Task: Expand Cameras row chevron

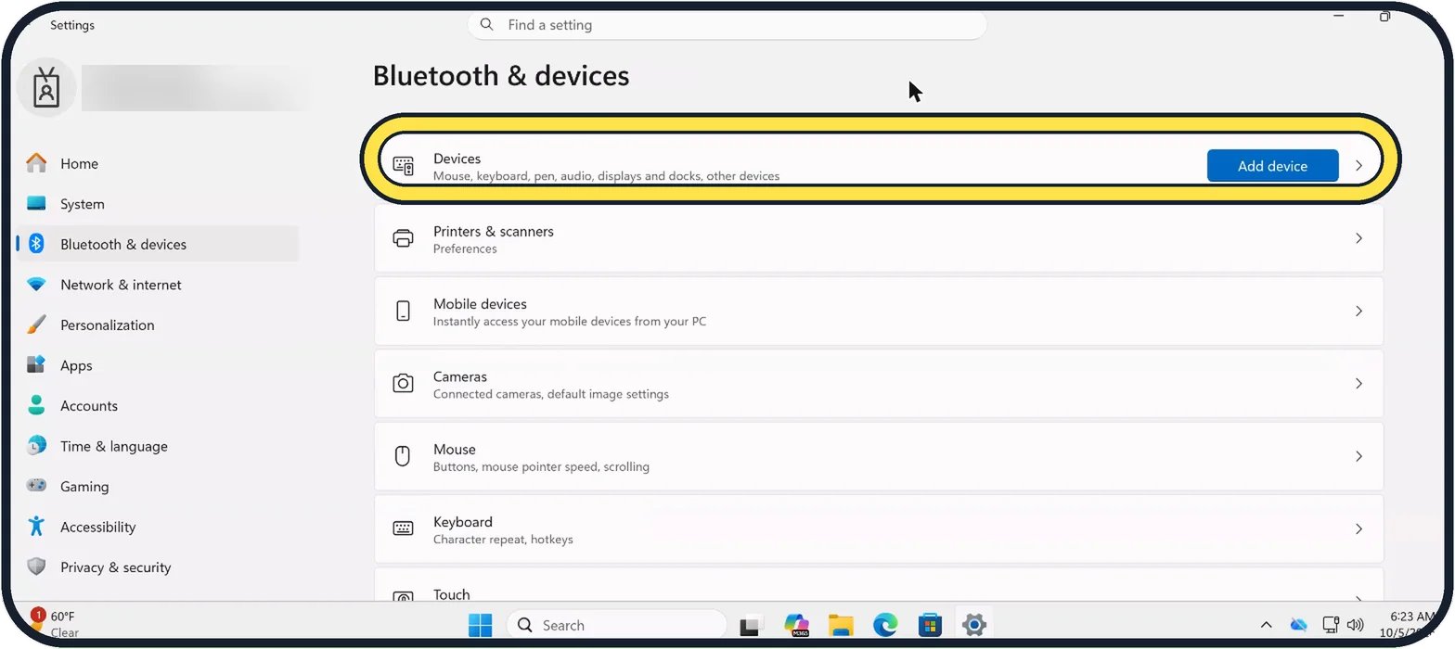Action: pos(1358,384)
